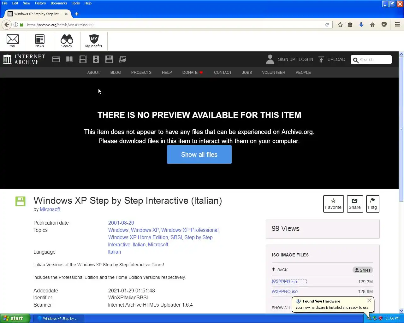The height and width of the screenshot is (323, 404).
Task: Click the ABOUT navigation link
Action: pyautogui.click(x=94, y=73)
